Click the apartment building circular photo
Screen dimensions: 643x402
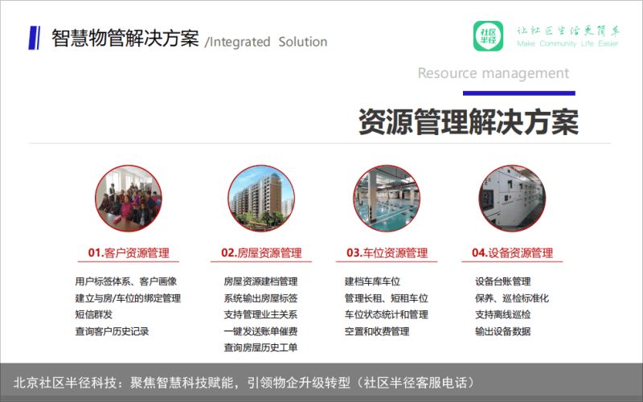click(x=261, y=199)
